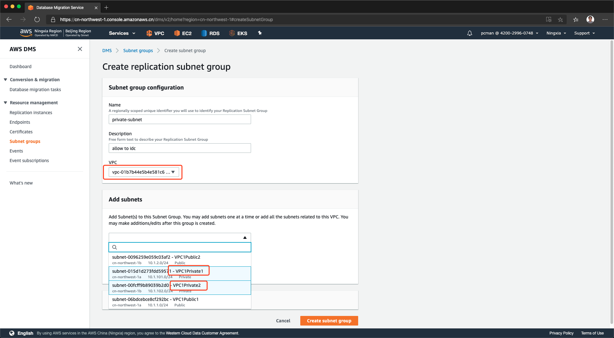Open Replication instances in sidebar
The image size is (614, 338).
click(31, 113)
